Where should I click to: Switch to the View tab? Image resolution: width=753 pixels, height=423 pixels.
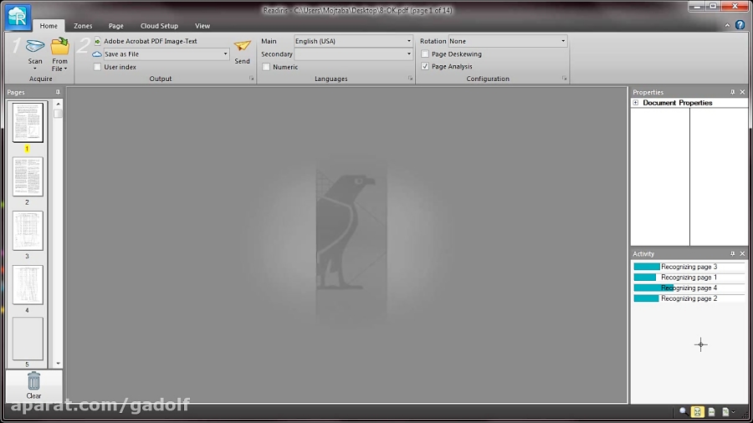click(x=202, y=26)
